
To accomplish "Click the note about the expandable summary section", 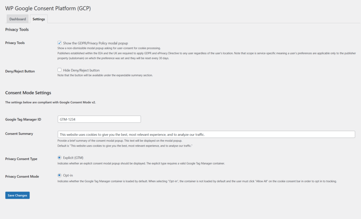I will (x=105, y=75).
